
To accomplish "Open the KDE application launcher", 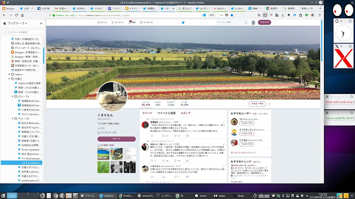I will (3, 196).
